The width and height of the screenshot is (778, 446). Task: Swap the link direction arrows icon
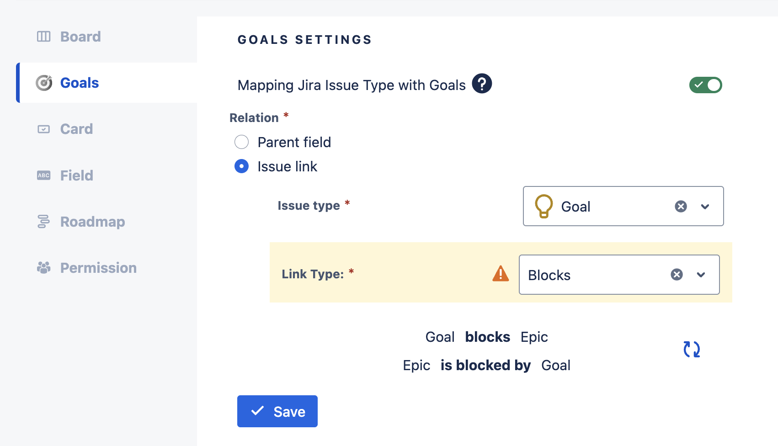[692, 349]
